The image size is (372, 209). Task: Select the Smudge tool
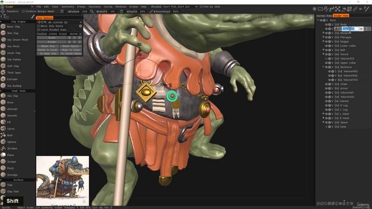pyautogui.click(x=12, y=175)
